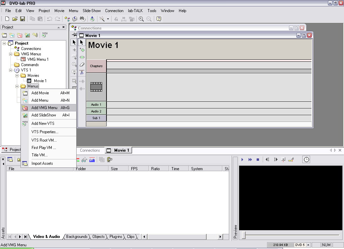Collapse the VTS 1 tree node
Viewport: 344px width, 249px height.
(11, 70)
